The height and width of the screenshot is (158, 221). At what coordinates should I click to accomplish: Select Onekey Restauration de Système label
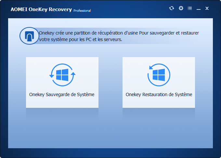tap(159, 94)
